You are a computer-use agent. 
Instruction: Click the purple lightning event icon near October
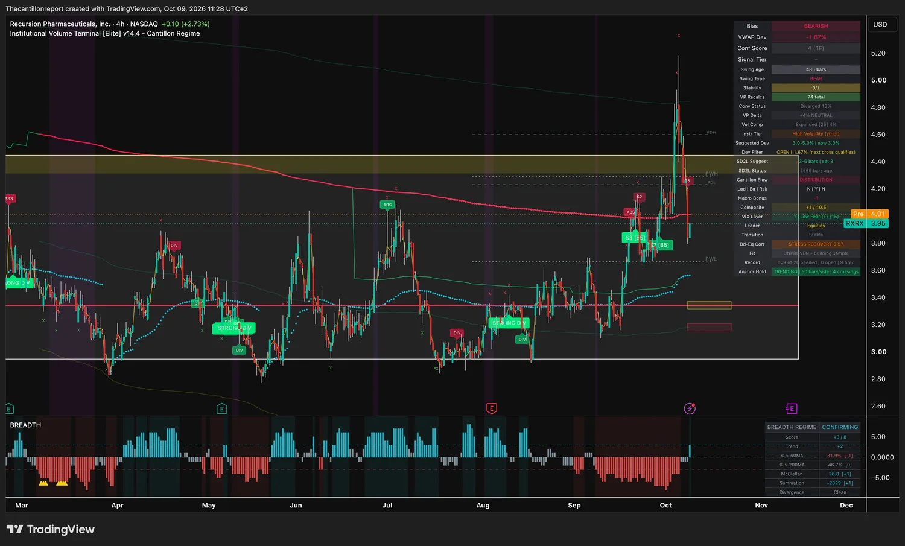click(x=690, y=408)
